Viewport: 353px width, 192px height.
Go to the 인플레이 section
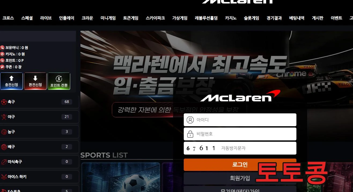(x=67, y=18)
